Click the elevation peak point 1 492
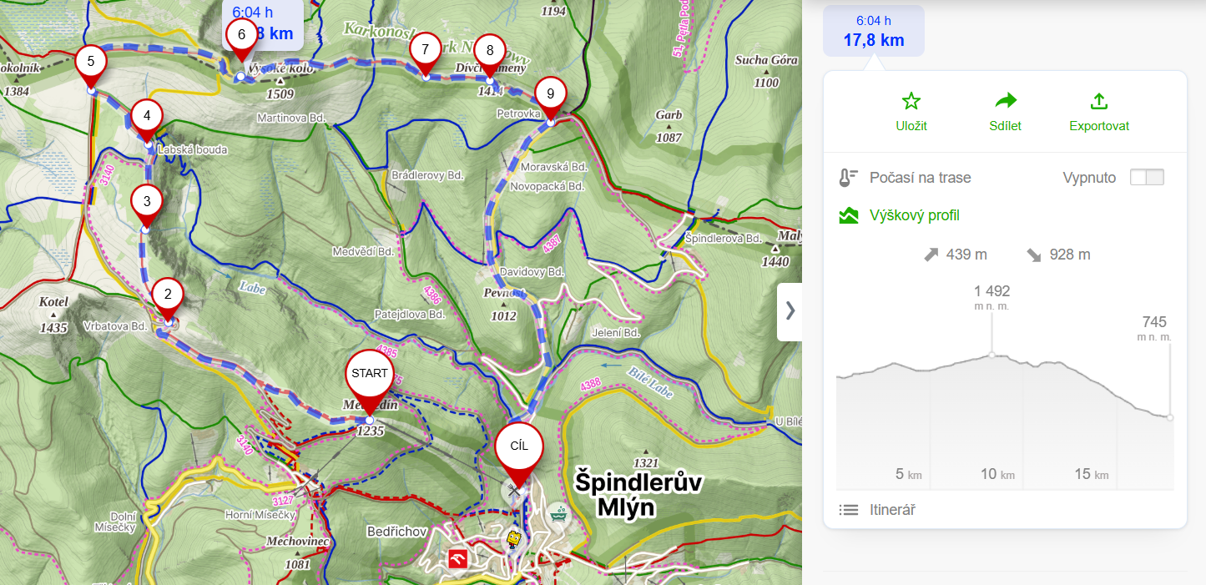The height and width of the screenshot is (585, 1206). [992, 355]
